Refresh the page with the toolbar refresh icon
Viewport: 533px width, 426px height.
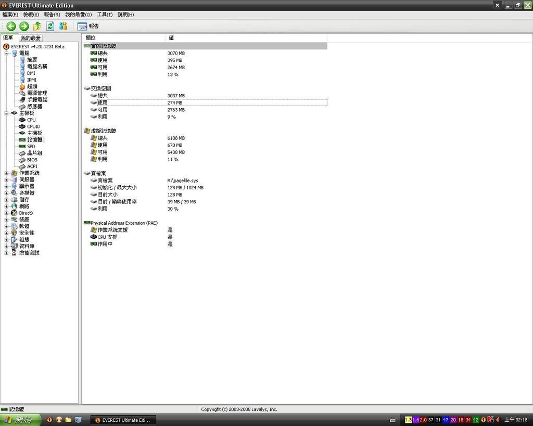click(x=50, y=26)
